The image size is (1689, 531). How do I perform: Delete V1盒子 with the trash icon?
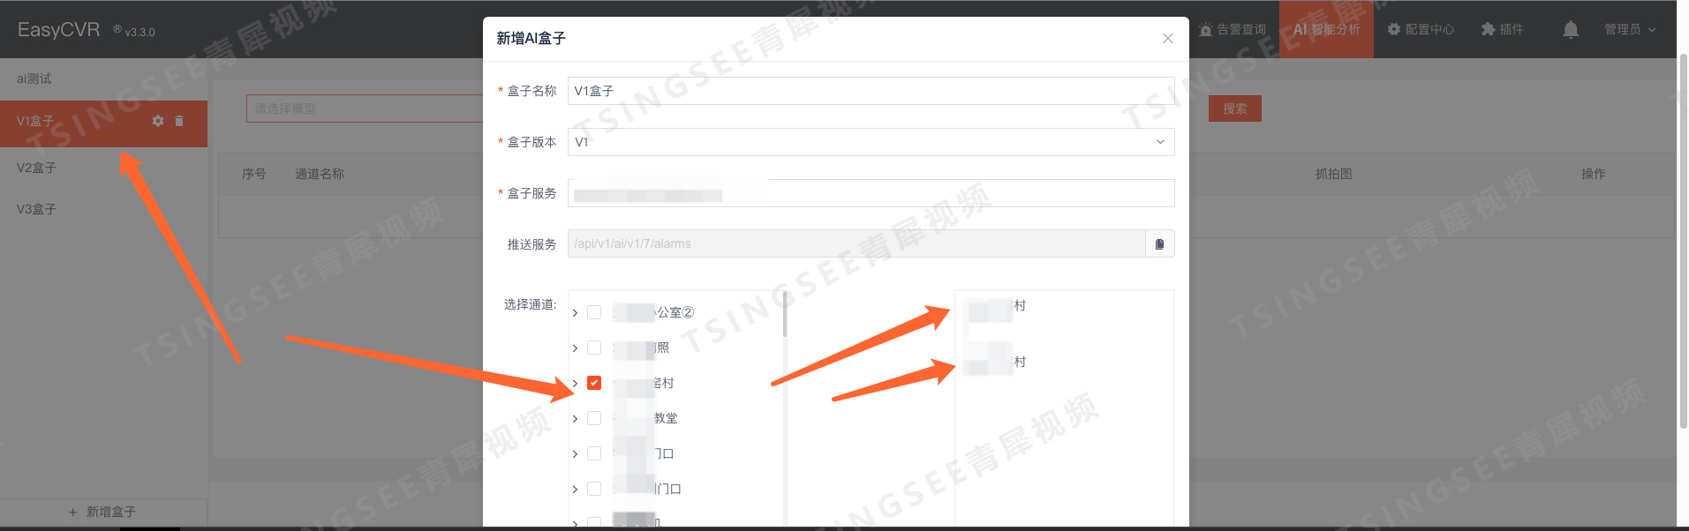(179, 121)
